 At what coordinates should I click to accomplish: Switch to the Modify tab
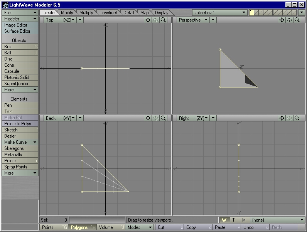click(x=67, y=13)
